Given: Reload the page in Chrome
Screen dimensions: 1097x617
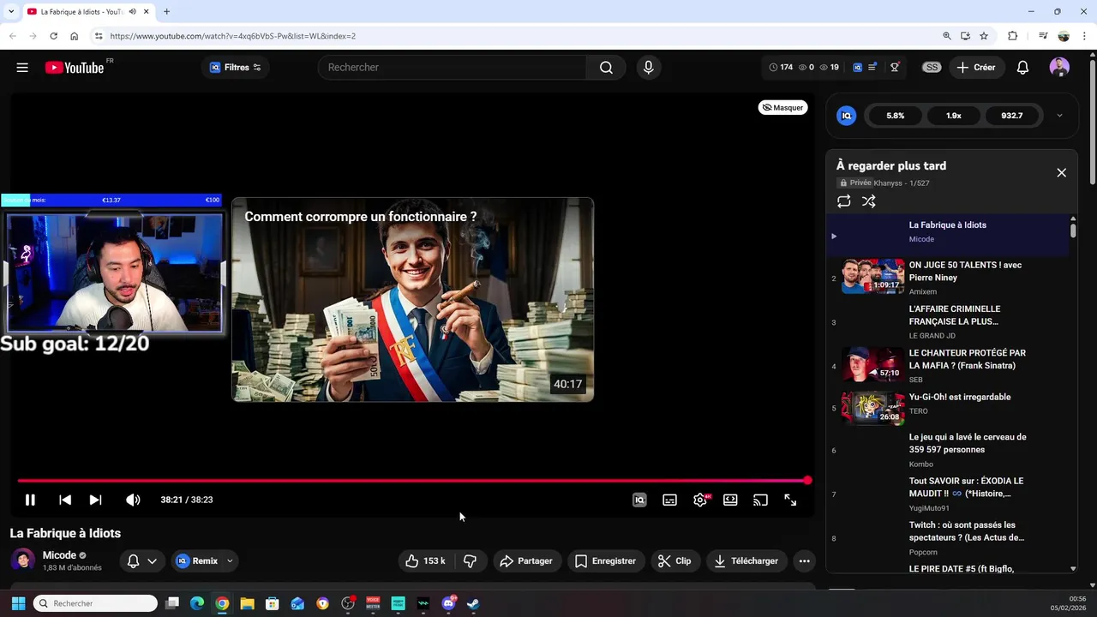Looking at the screenshot, I should [x=53, y=36].
